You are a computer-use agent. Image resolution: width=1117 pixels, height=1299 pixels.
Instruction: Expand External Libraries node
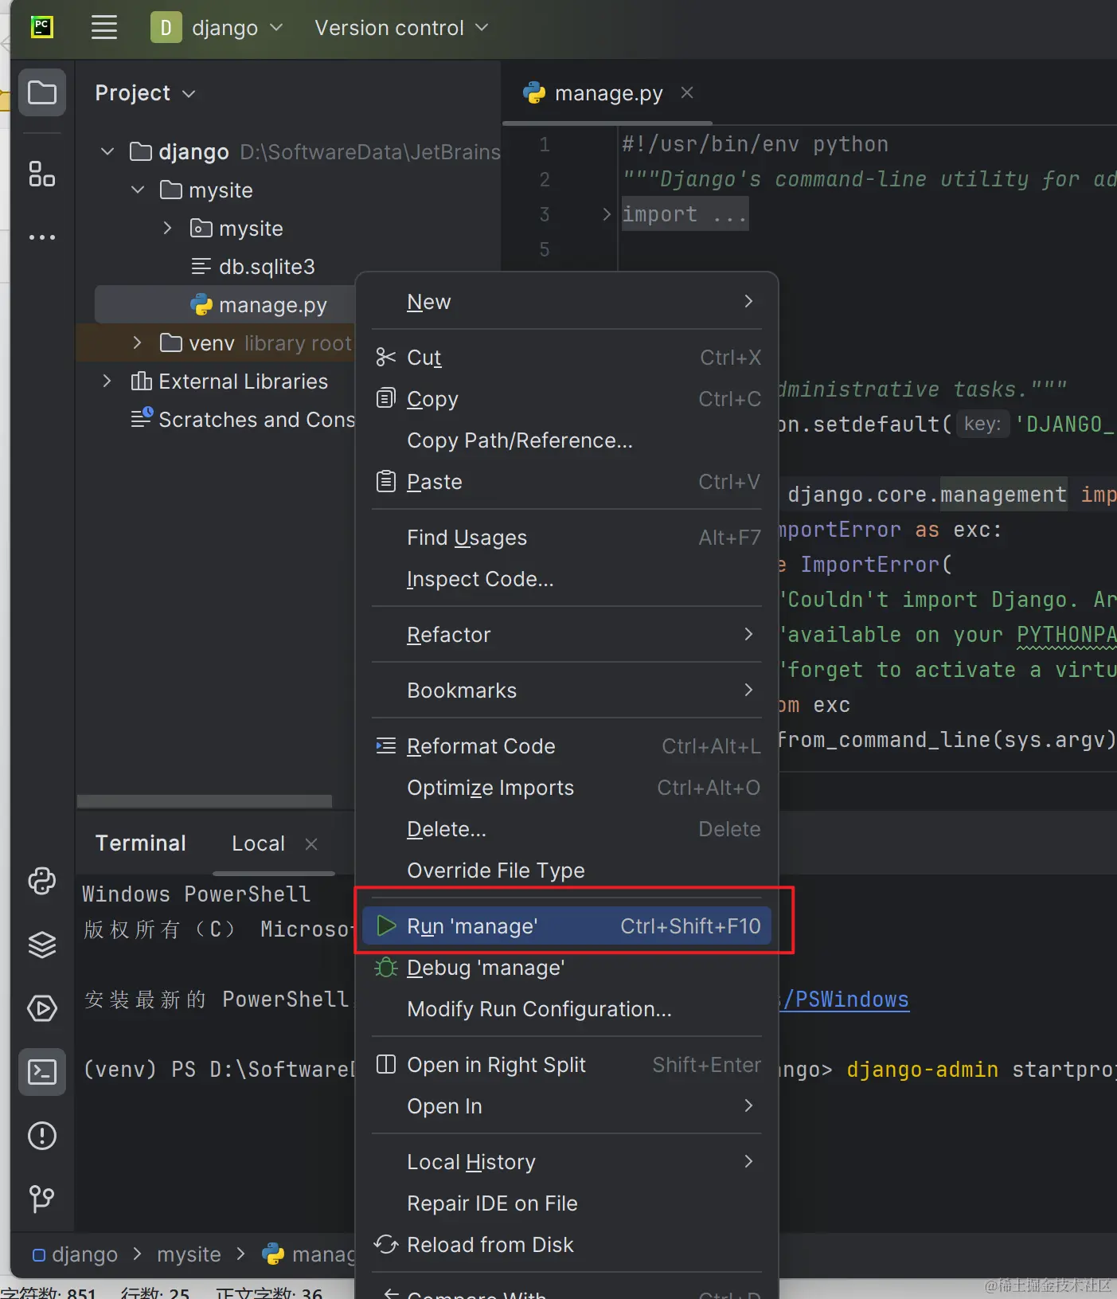point(107,381)
